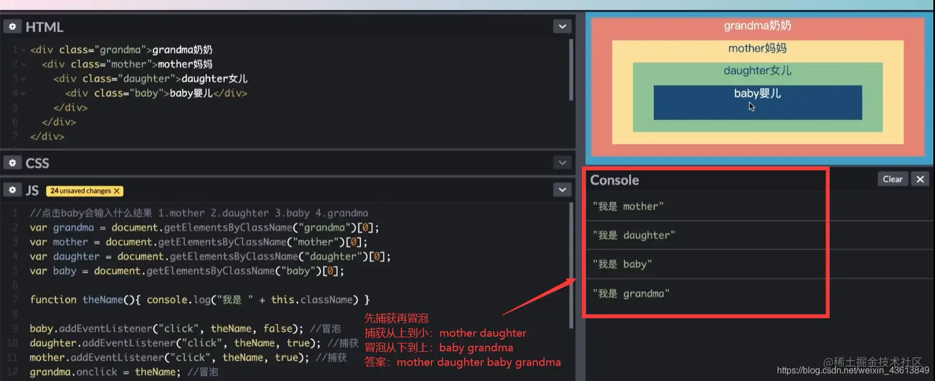Viewport: 935px width, 381px height.
Task: Click the var daughter declaration line
Action: point(210,256)
